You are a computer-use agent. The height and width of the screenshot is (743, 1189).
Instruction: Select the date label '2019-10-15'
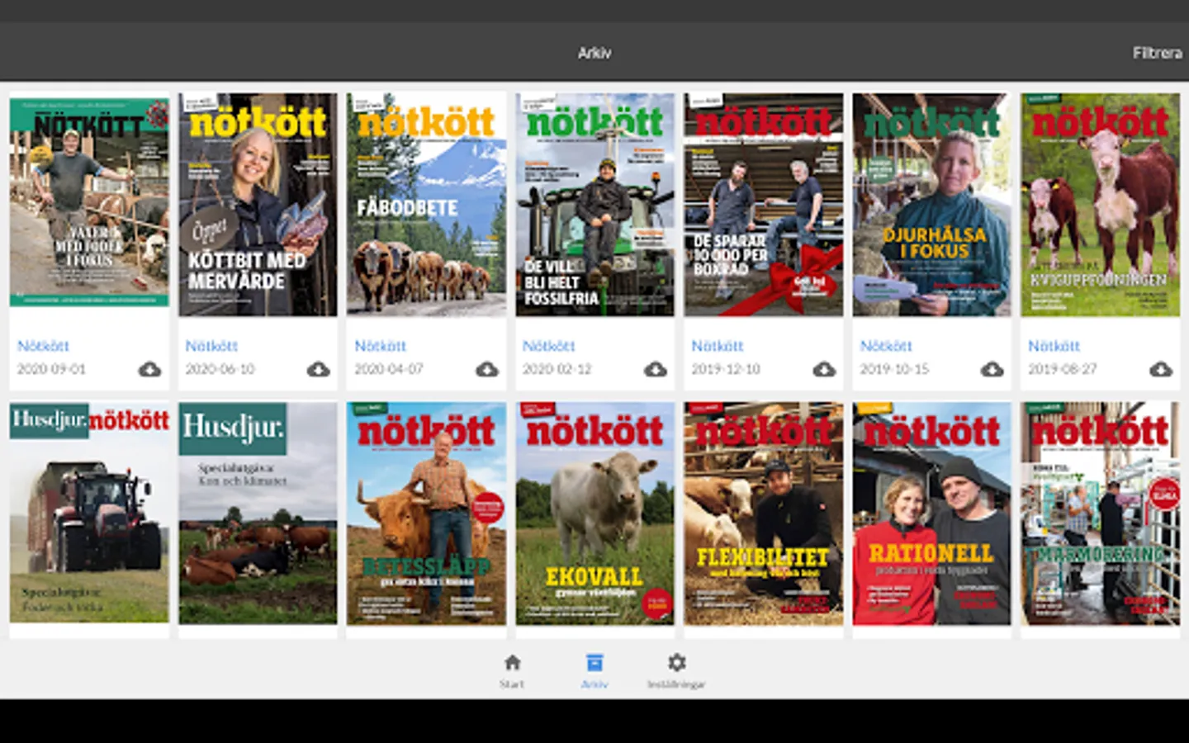click(894, 369)
